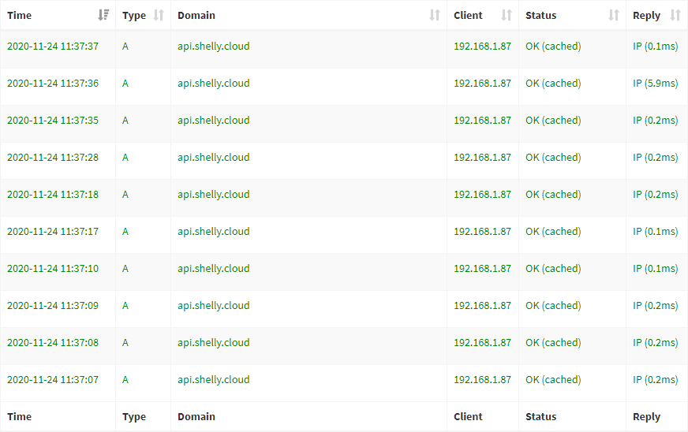Click api.shelly.cloud in the 11:37:10 row
Viewport: 688px width, 432px height.
click(x=213, y=268)
